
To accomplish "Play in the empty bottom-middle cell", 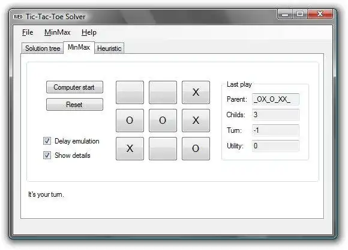I will [x=163, y=148].
